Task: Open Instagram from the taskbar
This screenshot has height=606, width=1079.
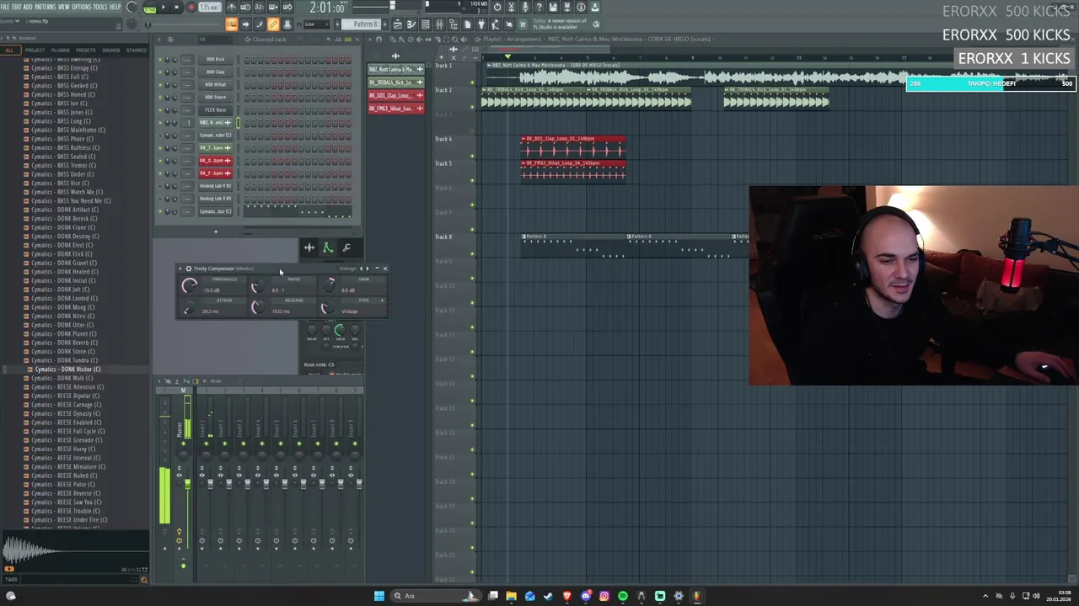Action: [604, 596]
